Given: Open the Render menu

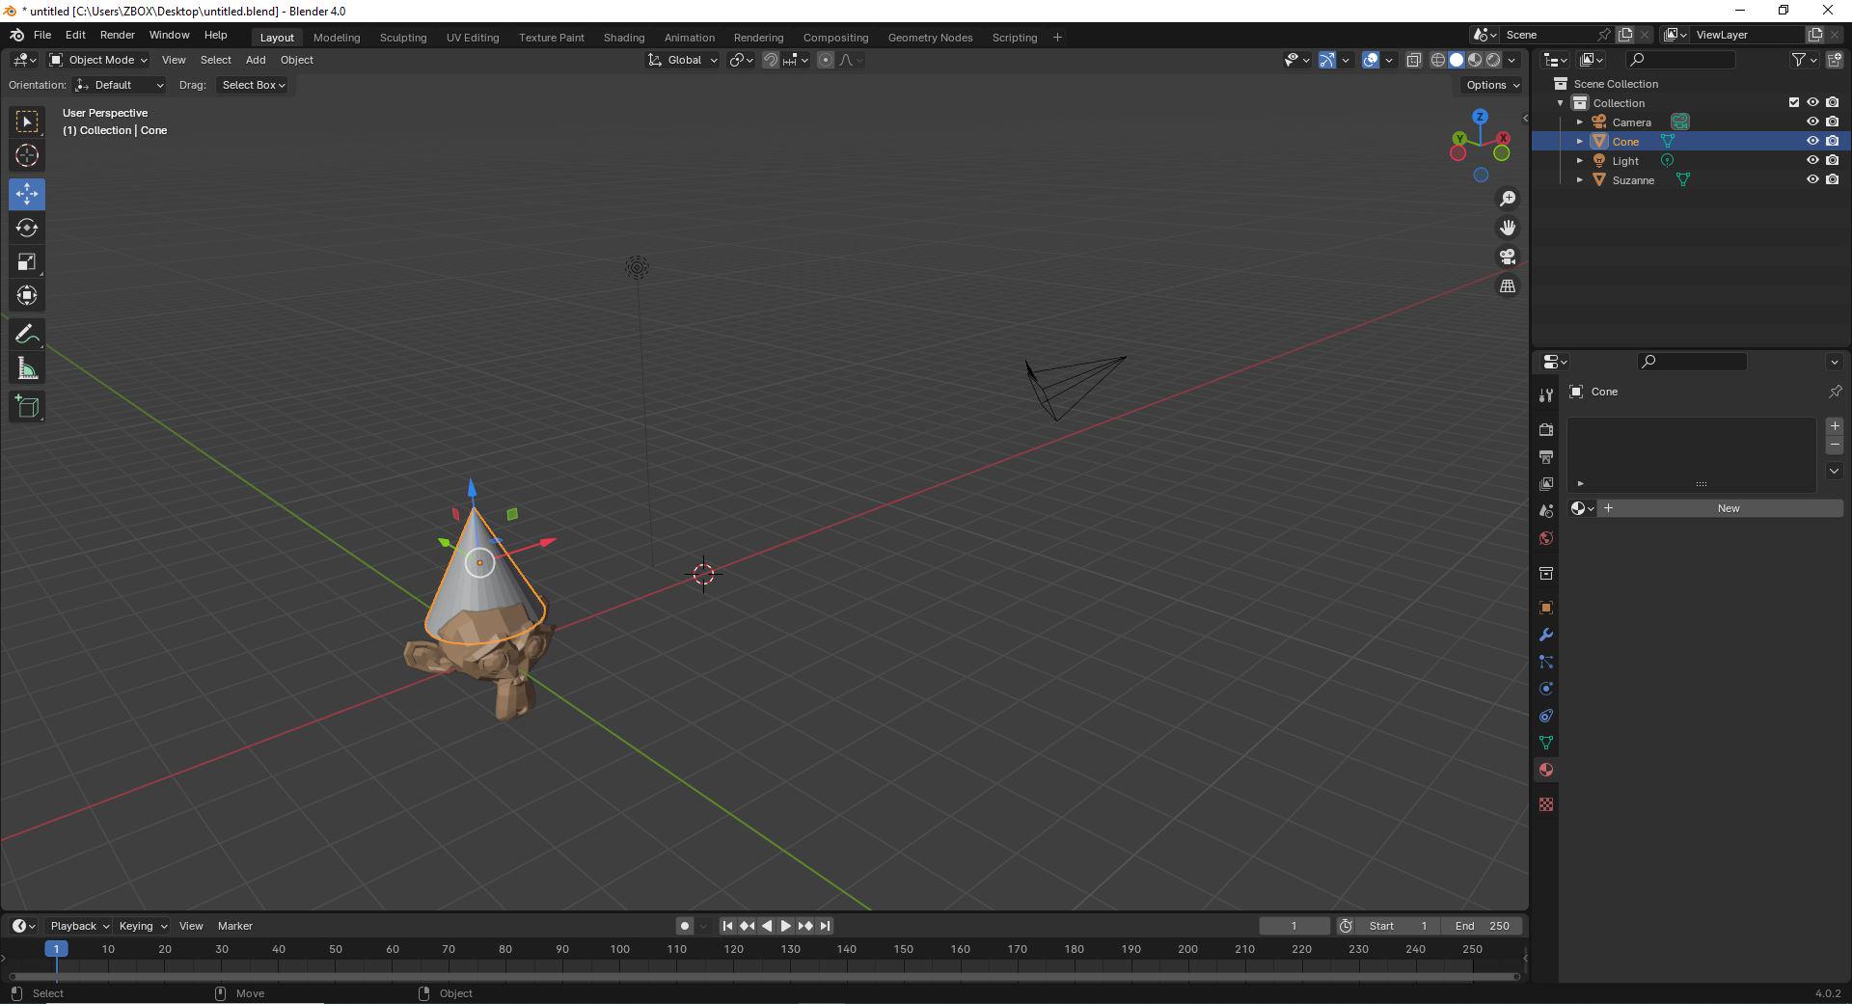Looking at the screenshot, I should click(118, 35).
